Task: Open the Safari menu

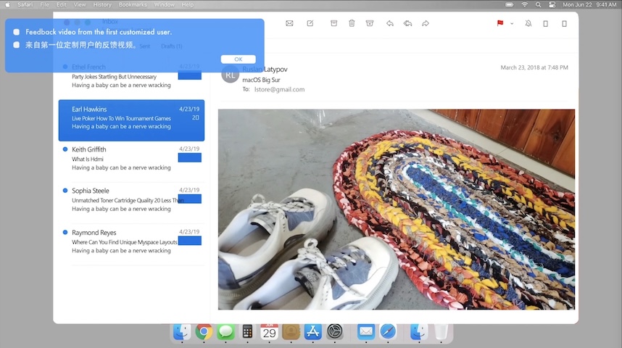Action: point(25,5)
